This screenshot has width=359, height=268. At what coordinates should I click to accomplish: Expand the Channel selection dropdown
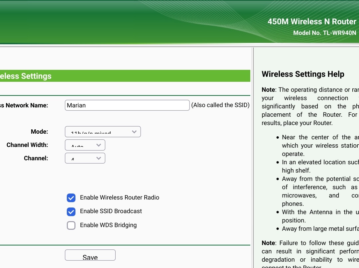point(85,158)
